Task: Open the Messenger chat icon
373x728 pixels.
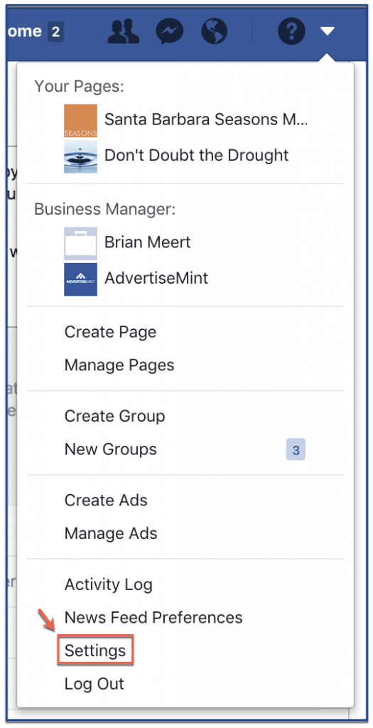Action: click(x=169, y=31)
